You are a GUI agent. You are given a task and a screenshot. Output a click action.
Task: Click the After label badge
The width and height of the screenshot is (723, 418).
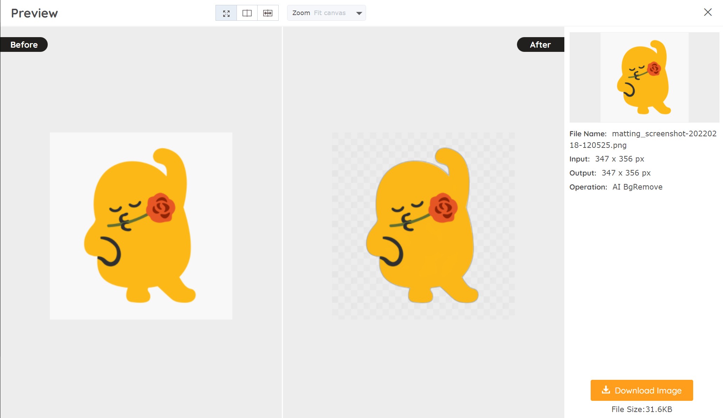click(x=540, y=44)
